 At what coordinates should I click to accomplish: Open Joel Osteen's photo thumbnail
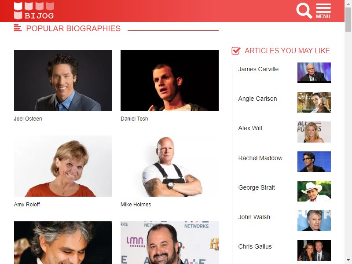pos(63,81)
